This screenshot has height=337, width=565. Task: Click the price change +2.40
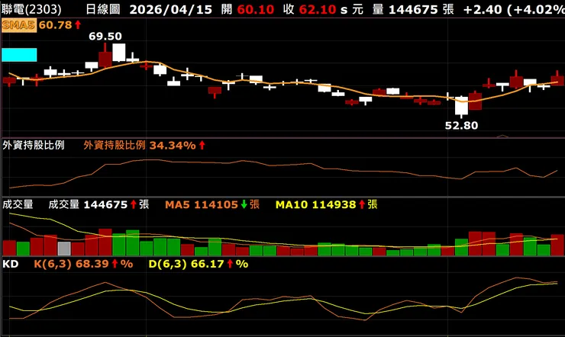pyautogui.click(x=483, y=9)
